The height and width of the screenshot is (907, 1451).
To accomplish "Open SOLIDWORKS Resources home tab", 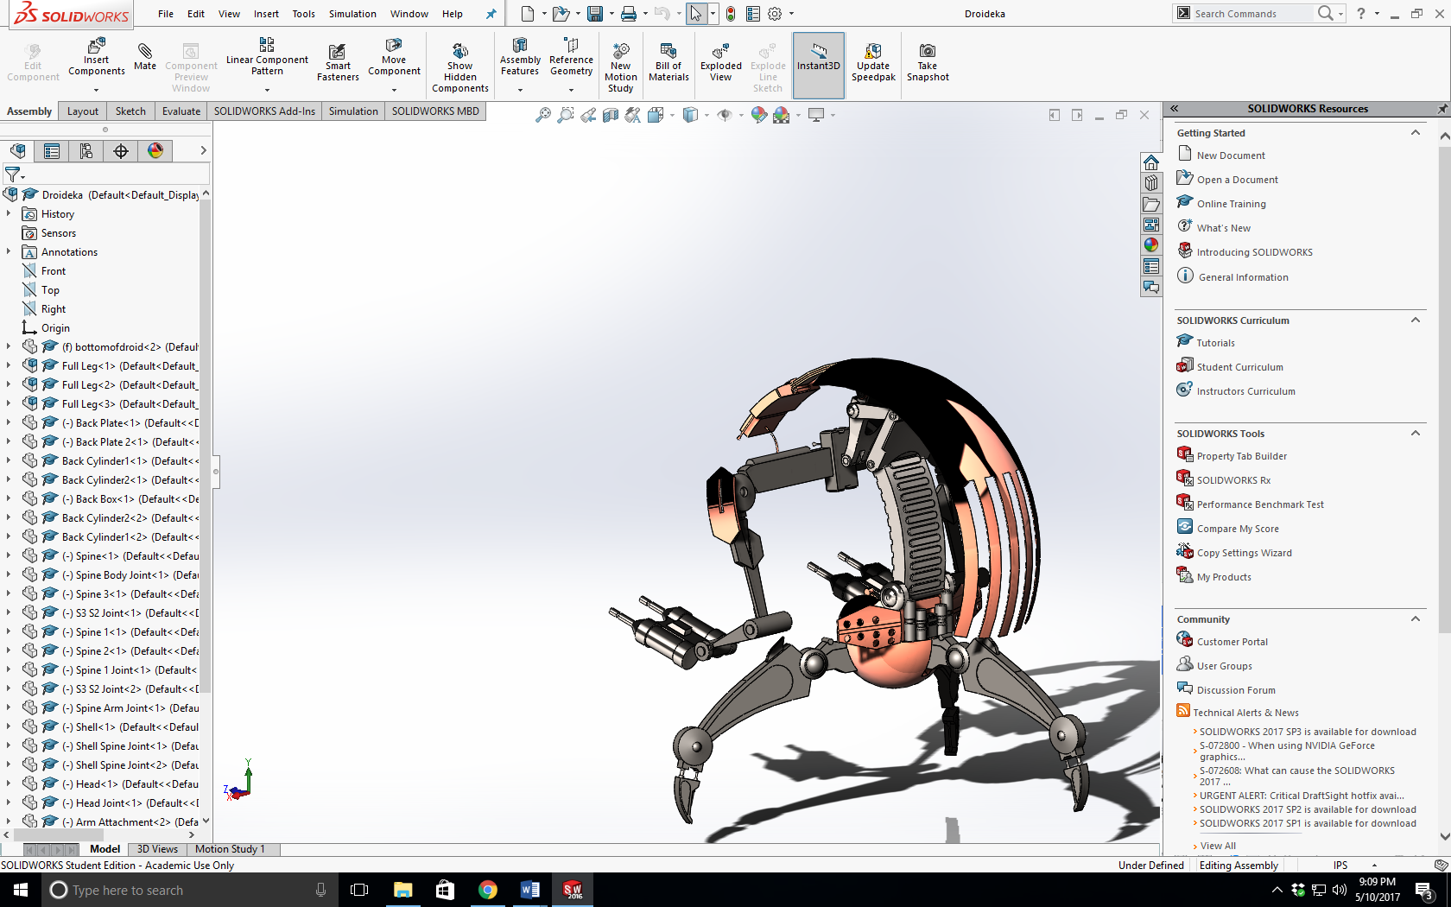I will pos(1151,163).
